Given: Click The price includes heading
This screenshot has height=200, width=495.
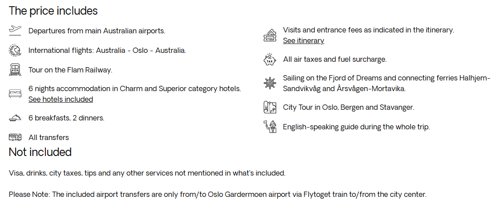Looking at the screenshot, I should pos(53,11).
